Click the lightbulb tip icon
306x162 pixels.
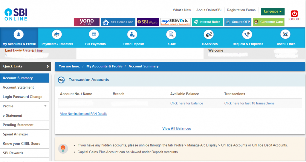pos(63,149)
